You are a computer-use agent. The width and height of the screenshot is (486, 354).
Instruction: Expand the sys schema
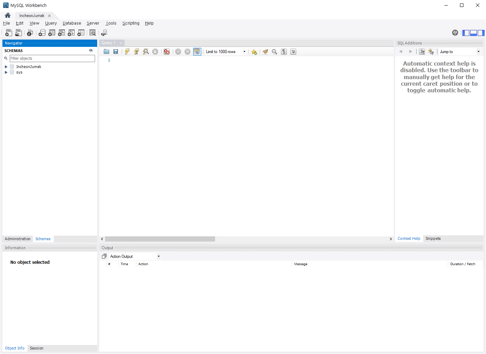6,72
